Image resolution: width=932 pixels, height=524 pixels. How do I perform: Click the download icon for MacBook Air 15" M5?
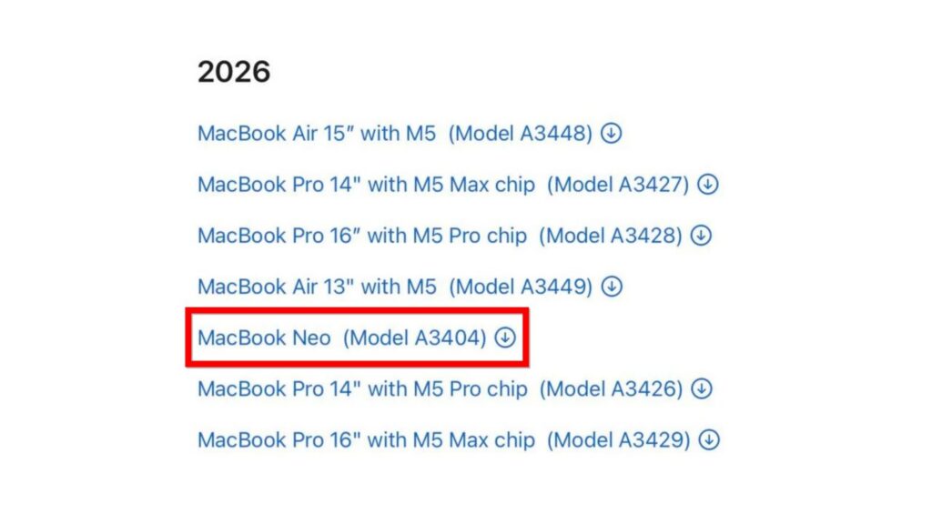click(x=612, y=133)
